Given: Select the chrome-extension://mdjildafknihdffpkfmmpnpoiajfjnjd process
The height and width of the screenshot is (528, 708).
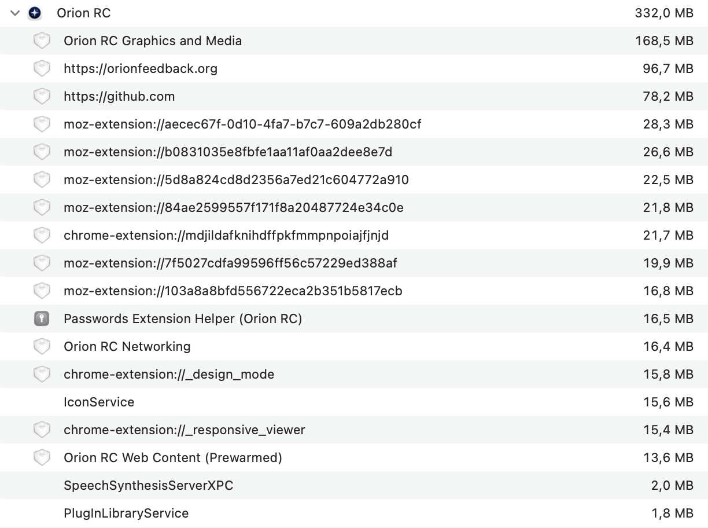Looking at the screenshot, I should click(x=226, y=235).
